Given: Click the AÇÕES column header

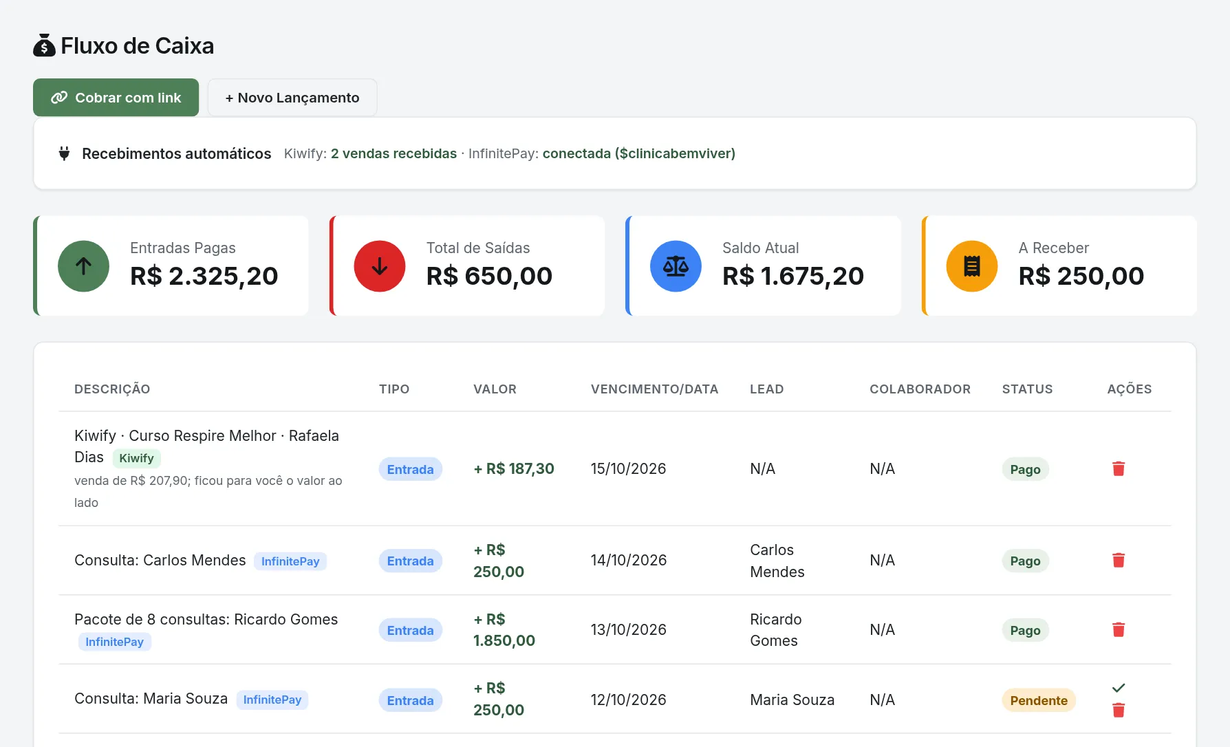Looking at the screenshot, I should (x=1130, y=389).
